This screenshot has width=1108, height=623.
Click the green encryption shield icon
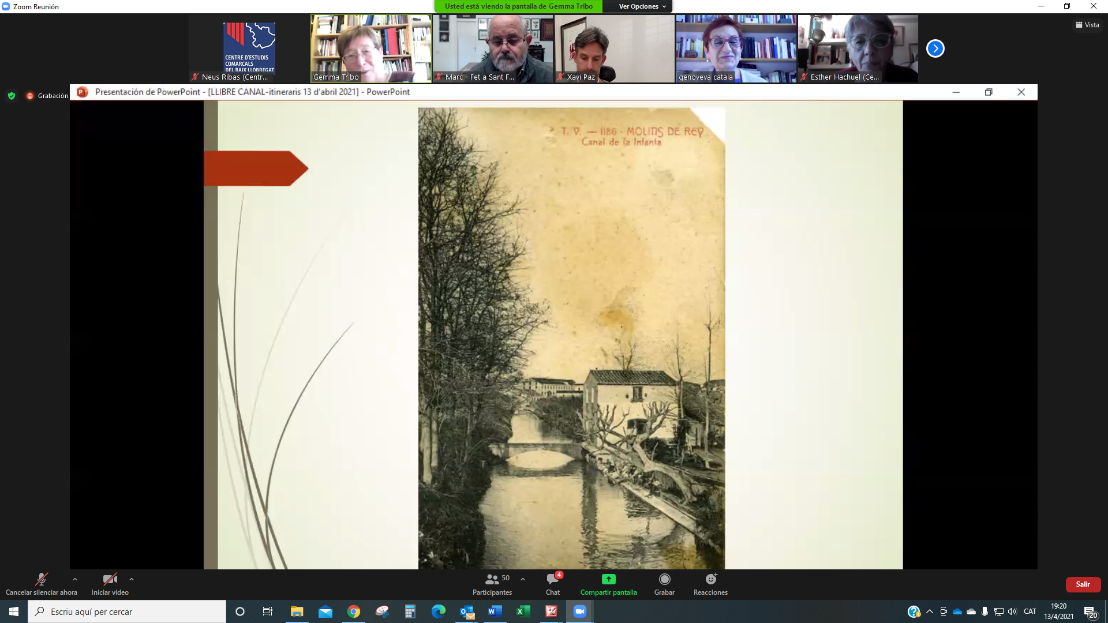[12, 96]
